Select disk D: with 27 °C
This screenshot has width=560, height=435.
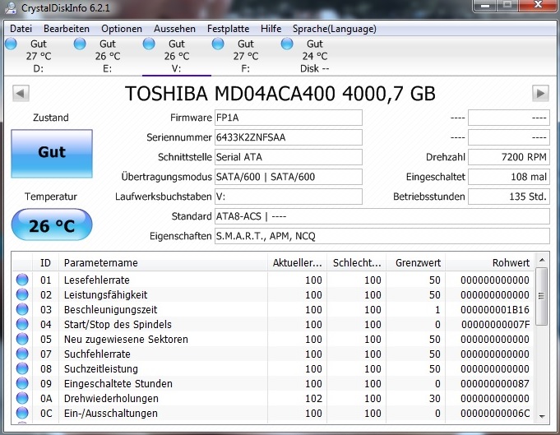click(39, 56)
